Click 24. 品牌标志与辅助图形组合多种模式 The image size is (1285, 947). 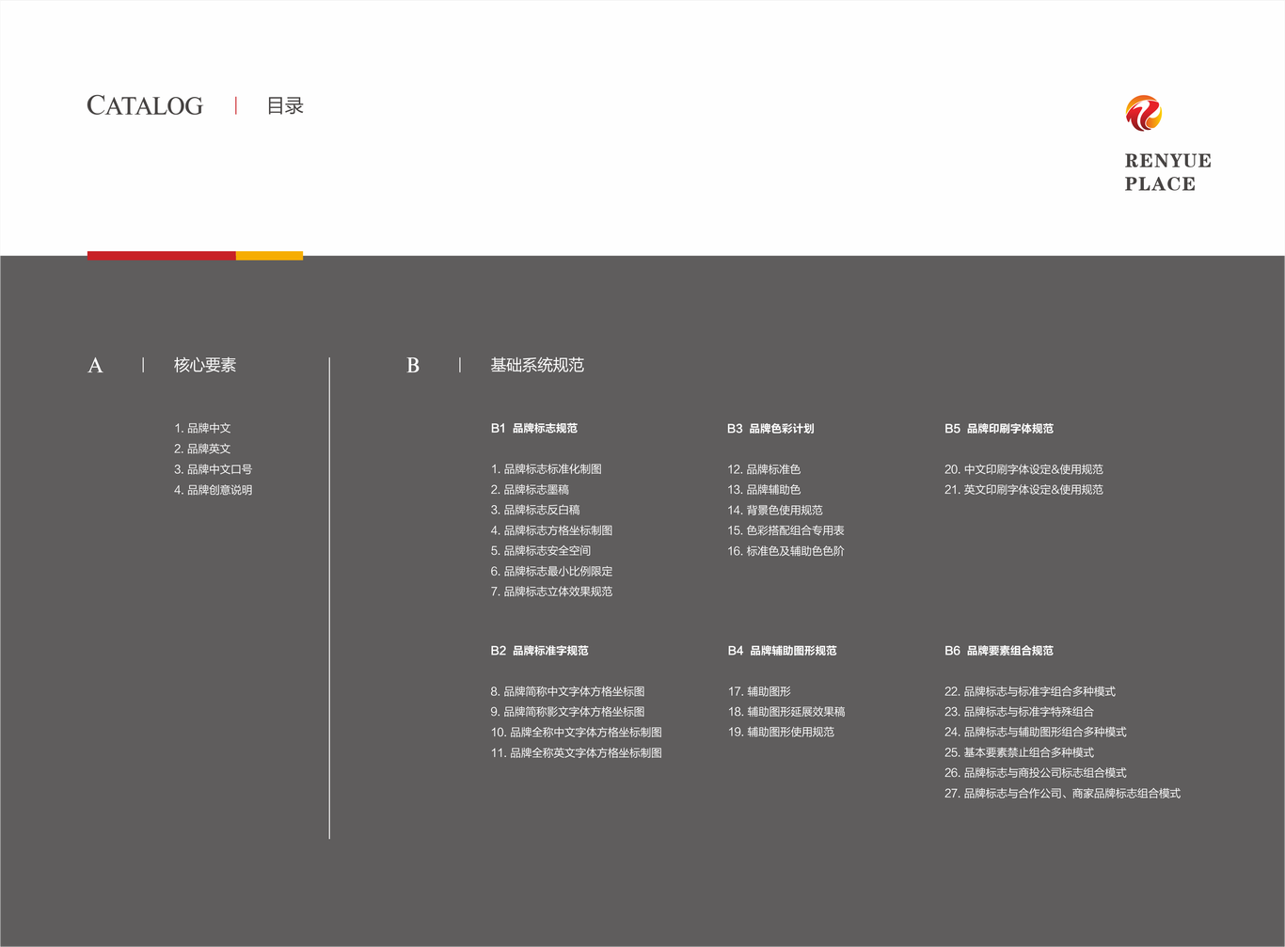click(1036, 732)
